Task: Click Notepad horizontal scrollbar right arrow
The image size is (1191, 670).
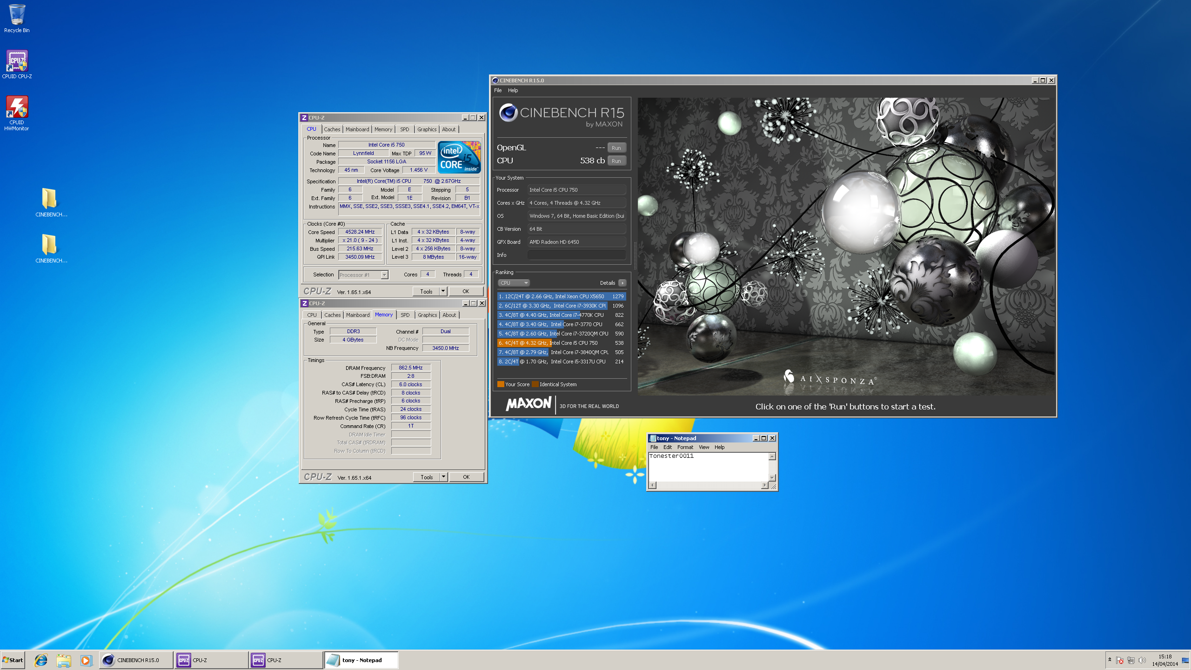Action: coord(764,486)
